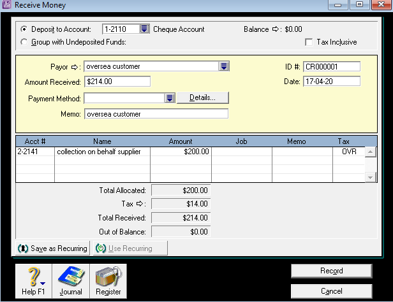Viewport: 393px width, 302px height.
Task: Minimize the Receive Money window
Action: [x=338, y=4]
